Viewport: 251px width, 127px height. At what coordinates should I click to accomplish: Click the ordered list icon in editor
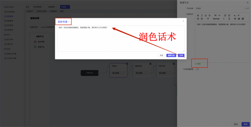pos(225,15)
